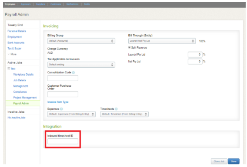This screenshot has width=247, height=167.
Task: Open Project Management under Test job
Action: pyautogui.click(x=25, y=98)
